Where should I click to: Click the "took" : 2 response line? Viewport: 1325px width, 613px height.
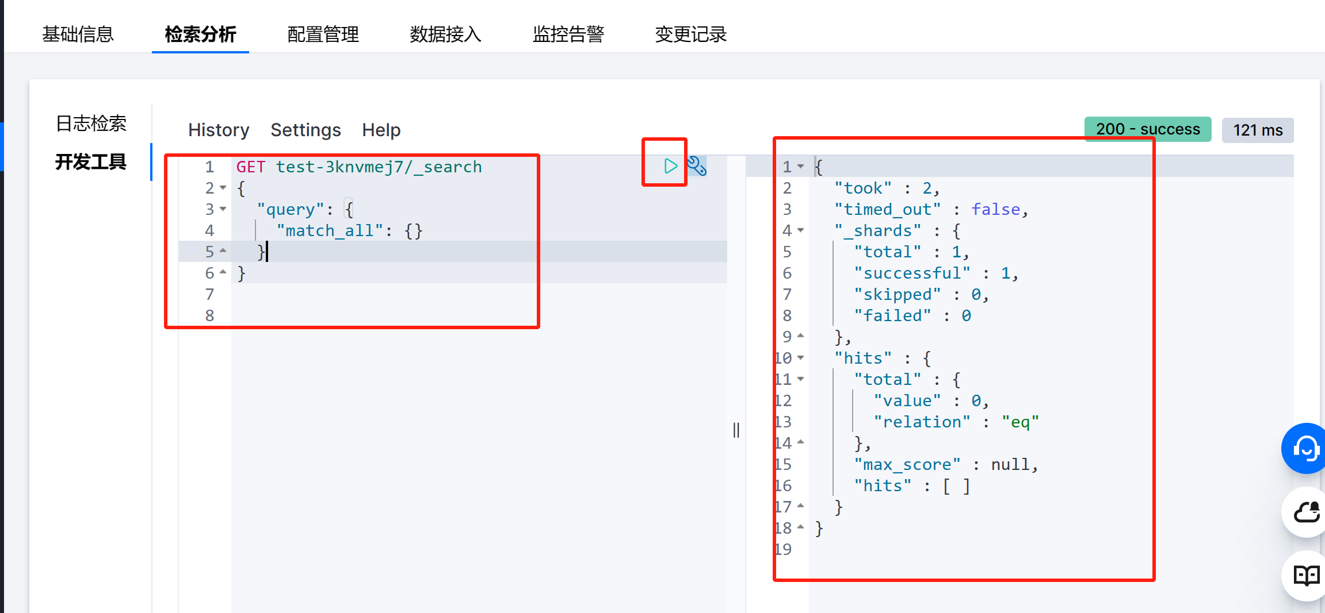(887, 188)
